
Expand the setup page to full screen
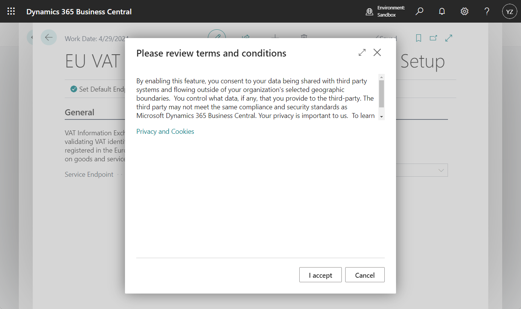[449, 38]
